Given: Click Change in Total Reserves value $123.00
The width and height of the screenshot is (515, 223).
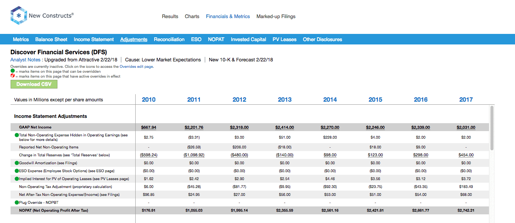Looking at the screenshot, I should tap(375, 155).
